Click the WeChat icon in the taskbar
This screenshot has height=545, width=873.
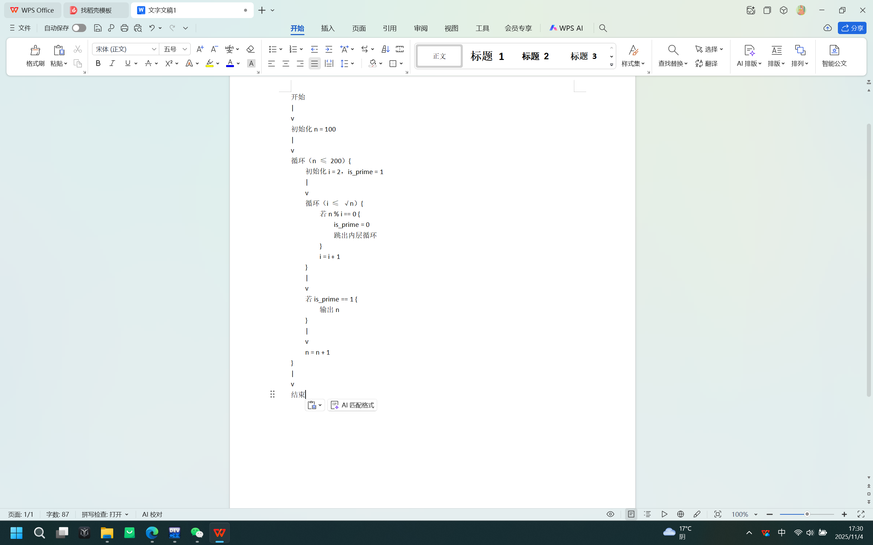point(197,533)
